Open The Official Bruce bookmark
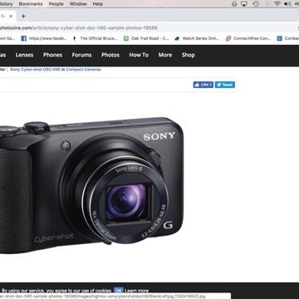This screenshot has height=299, width=299. 96,38
